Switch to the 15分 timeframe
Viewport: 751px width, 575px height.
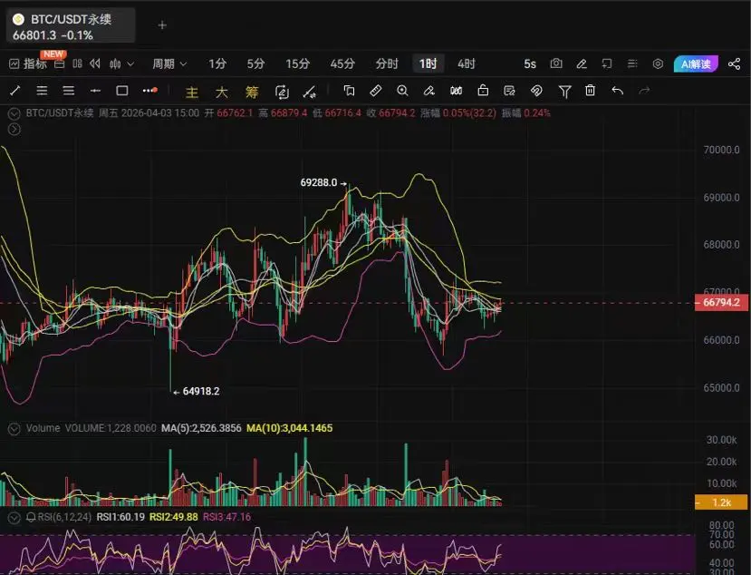[297, 63]
